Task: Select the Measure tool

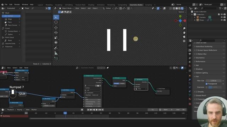Action: tap(56, 53)
